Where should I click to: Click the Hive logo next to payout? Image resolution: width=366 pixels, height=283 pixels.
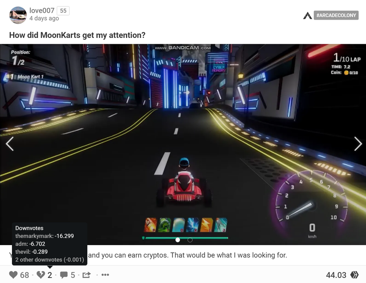pyautogui.click(x=355, y=275)
